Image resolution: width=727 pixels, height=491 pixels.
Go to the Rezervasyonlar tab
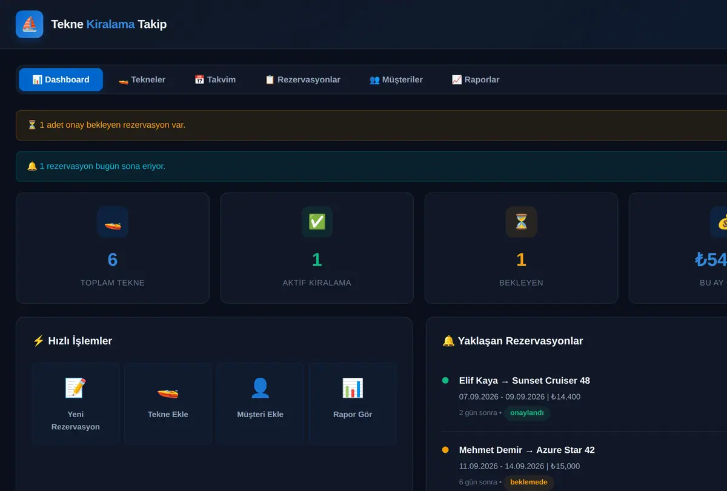point(303,80)
